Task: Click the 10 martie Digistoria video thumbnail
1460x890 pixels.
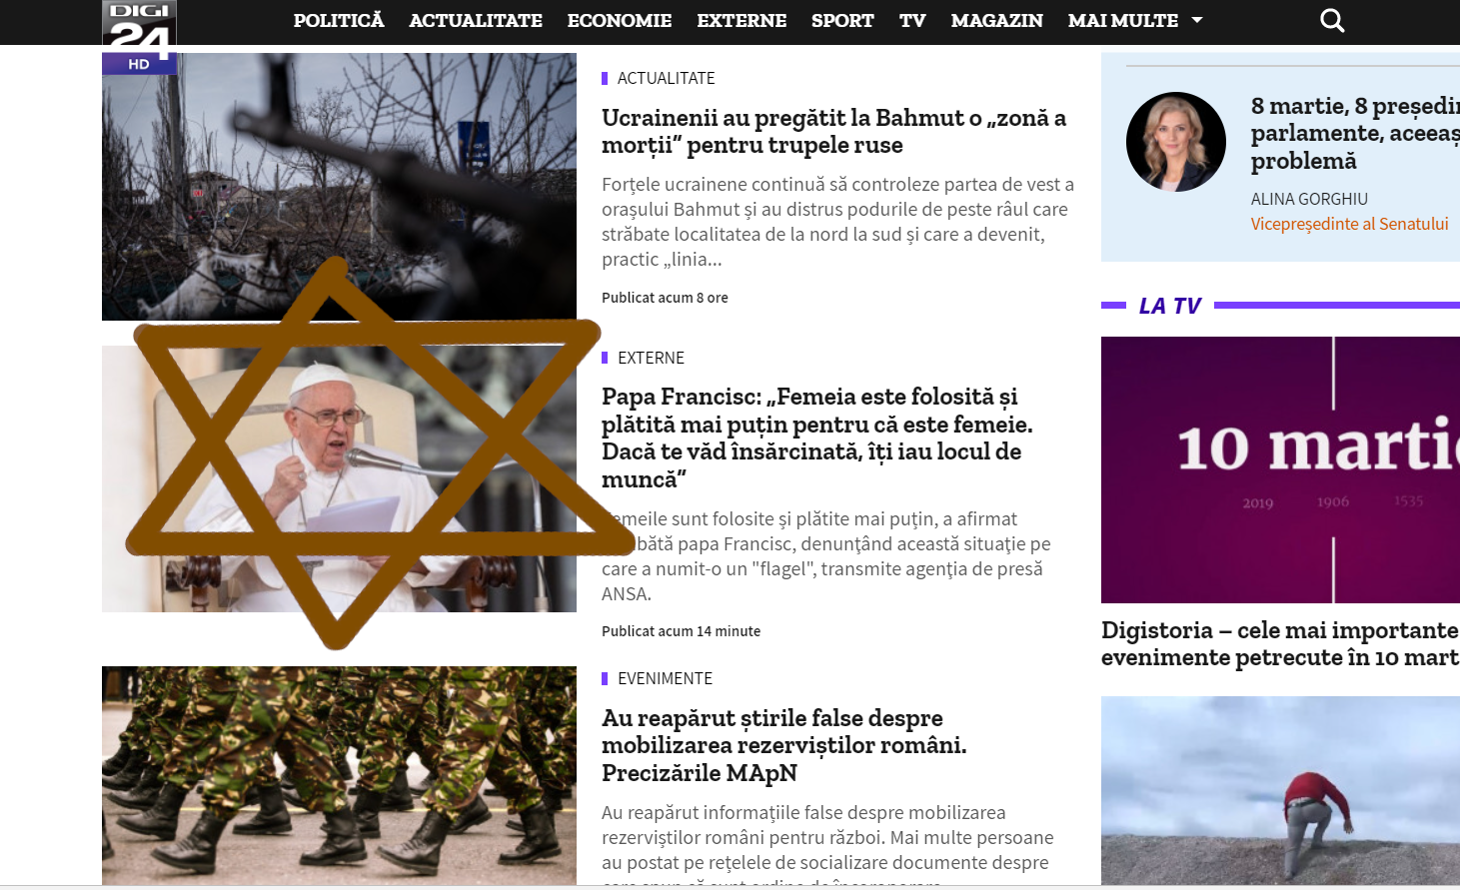Action: tap(1280, 469)
